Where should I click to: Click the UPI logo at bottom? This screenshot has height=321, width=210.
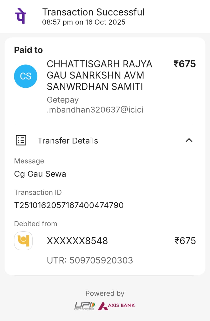click(85, 305)
